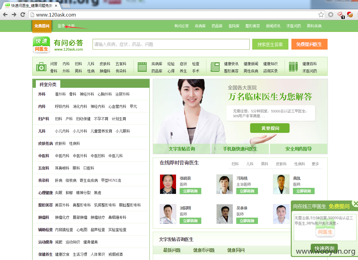Open 咨询实录 in the green menu
Image resolution: width=358 pixels, height=260 pixels.
tap(270, 71)
